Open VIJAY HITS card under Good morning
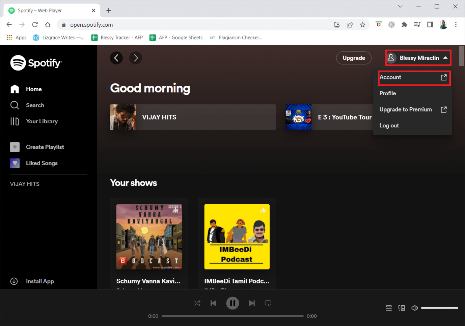Image resolution: width=465 pixels, height=326 pixels. pyautogui.click(x=193, y=117)
